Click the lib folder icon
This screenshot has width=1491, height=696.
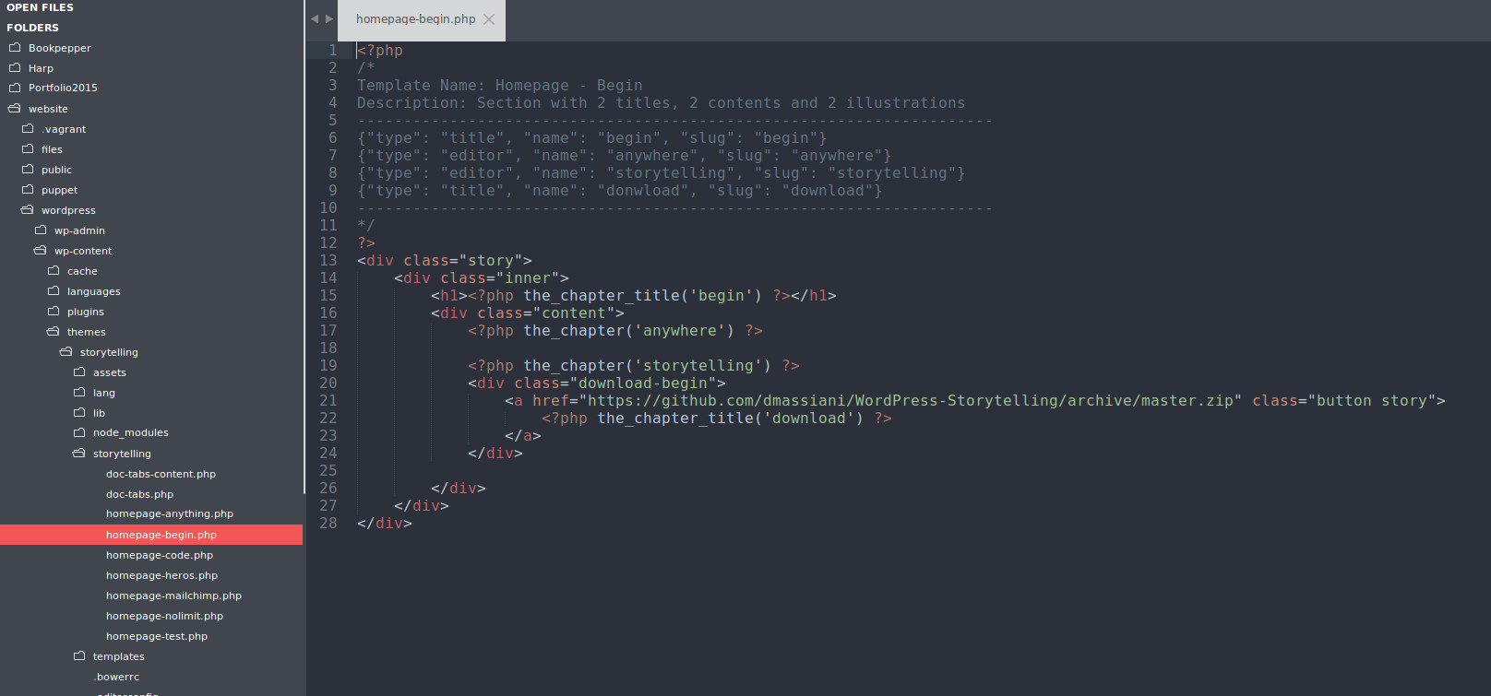(79, 412)
